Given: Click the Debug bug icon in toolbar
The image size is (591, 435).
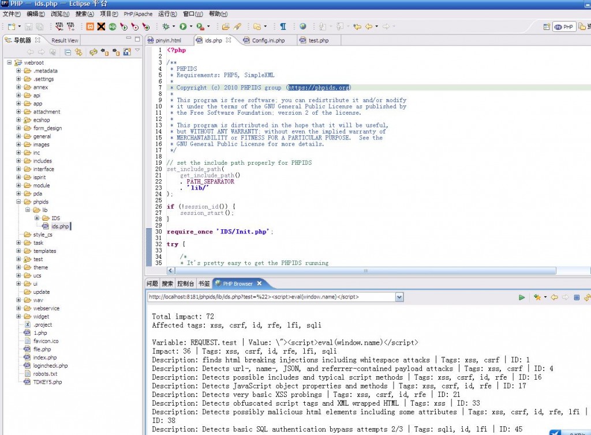Looking at the screenshot, I should 166,27.
